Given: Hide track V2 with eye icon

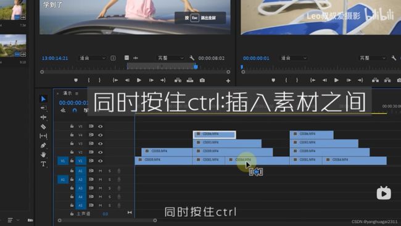Looking at the screenshot, I should pyautogui.click(x=100, y=153).
